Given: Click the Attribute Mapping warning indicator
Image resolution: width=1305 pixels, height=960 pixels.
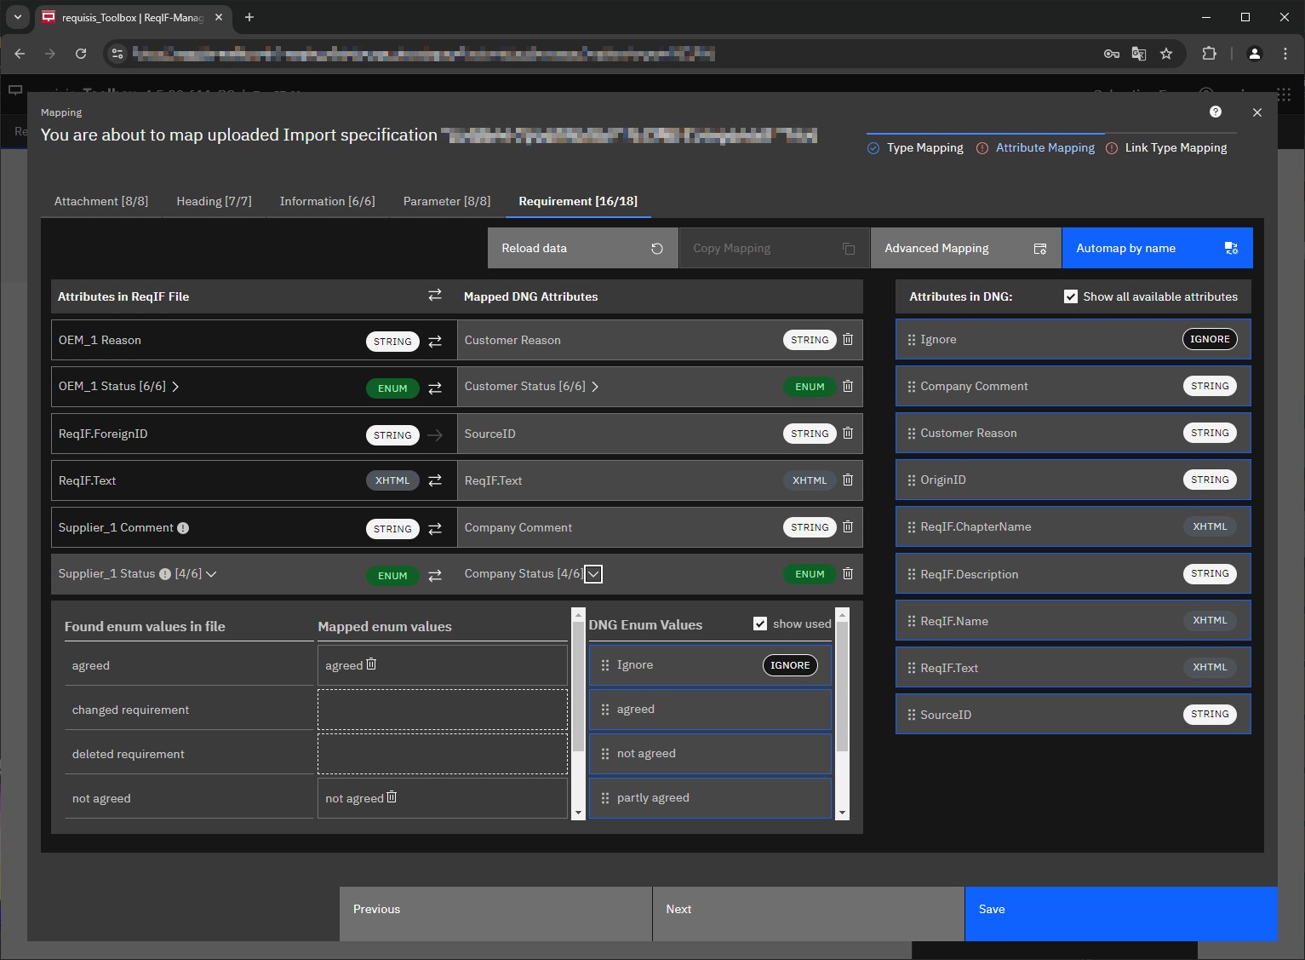Looking at the screenshot, I should coord(983,147).
